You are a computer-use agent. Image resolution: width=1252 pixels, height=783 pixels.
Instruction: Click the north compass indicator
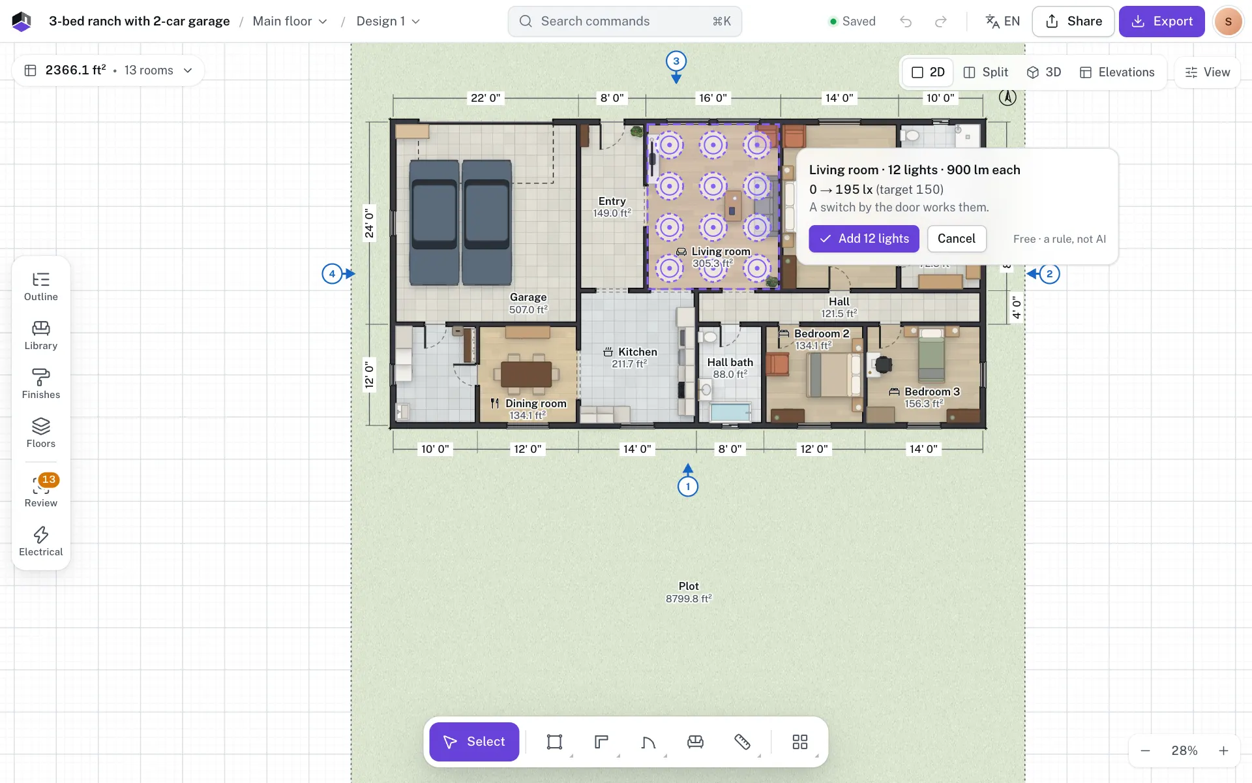pos(1007,98)
